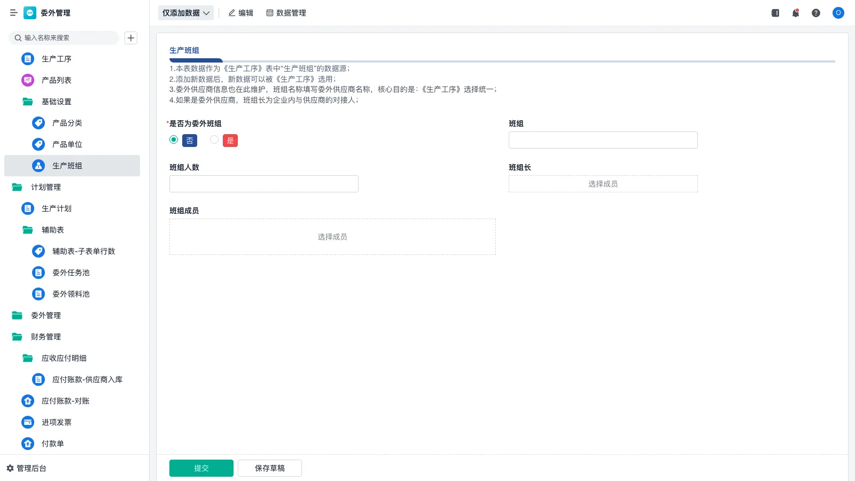
Task: Collapse the 财务管理 folder
Action: pyautogui.click(x=46, y=337)
